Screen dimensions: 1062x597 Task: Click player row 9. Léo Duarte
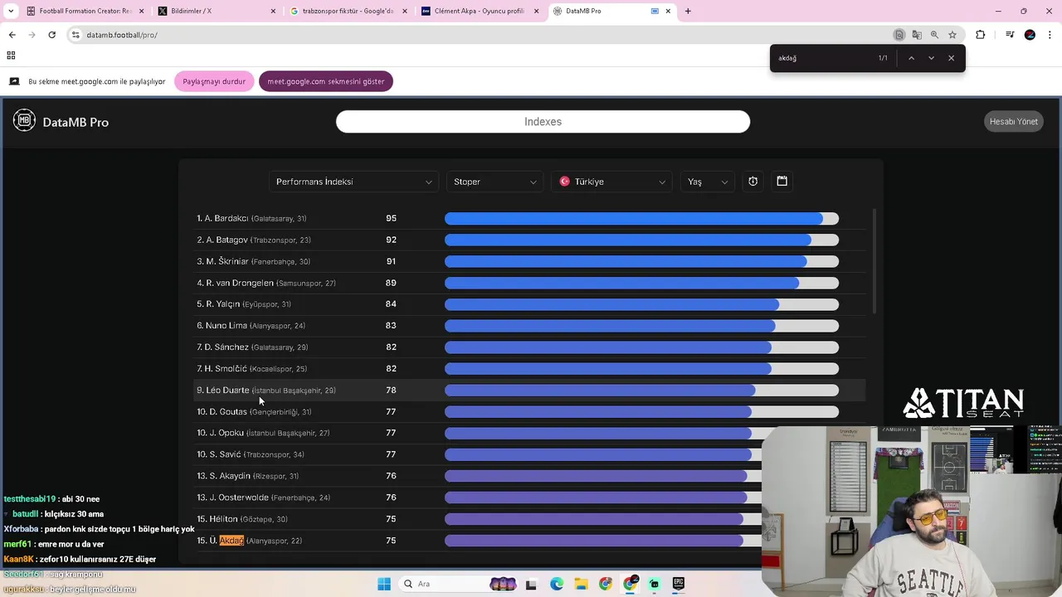(531, 391)
